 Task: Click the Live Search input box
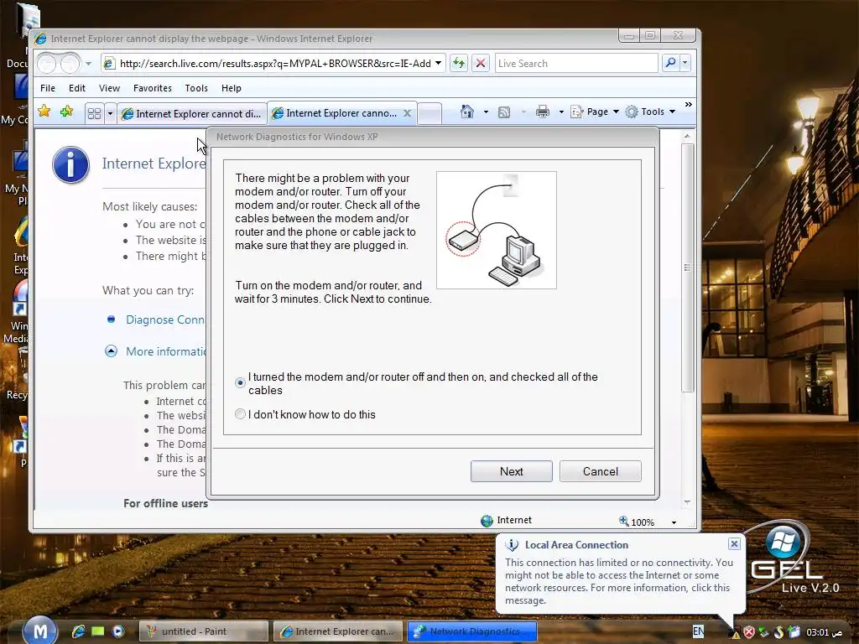576,64
